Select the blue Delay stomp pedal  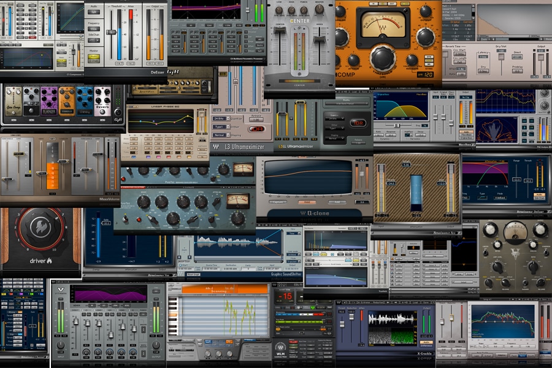pos(85,101)
